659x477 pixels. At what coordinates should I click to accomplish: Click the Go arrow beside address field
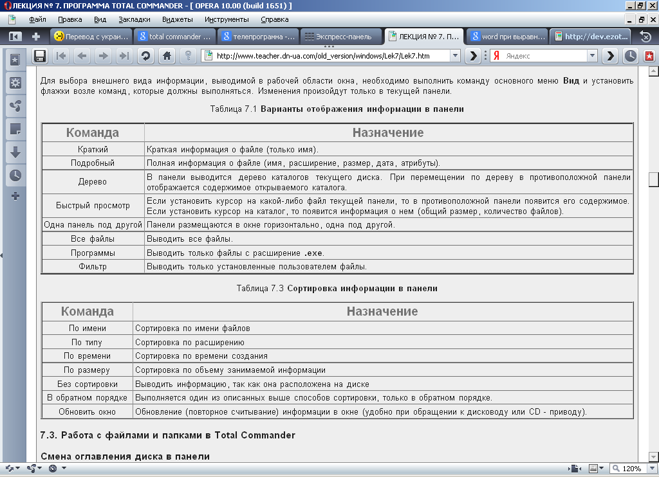[x=473, y=56]
